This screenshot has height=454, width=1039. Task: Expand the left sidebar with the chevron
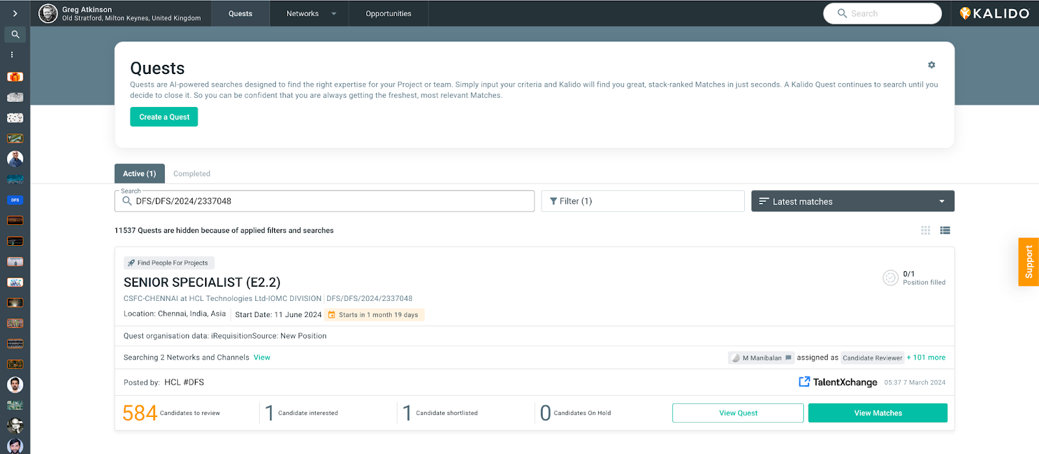(x=15, y=14)
